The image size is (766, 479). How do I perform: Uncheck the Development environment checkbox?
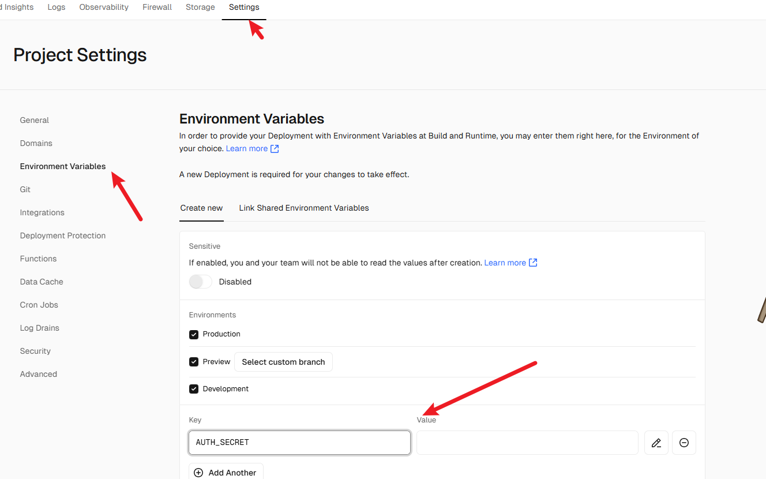click(194, 389)
